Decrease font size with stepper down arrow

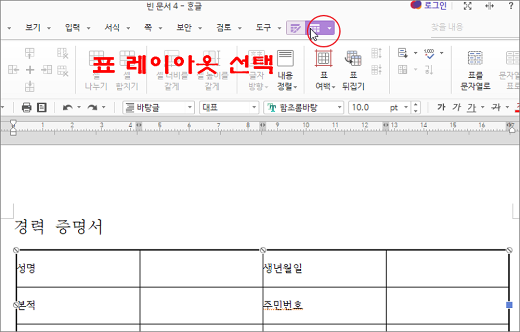(x=416, y=111)
